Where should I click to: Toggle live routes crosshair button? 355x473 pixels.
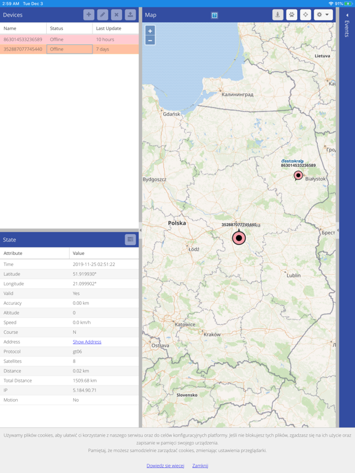click(306, 15)
